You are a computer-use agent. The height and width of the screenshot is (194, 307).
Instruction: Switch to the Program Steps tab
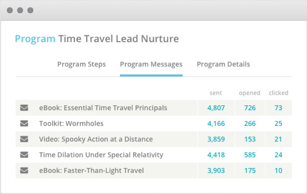(x=82, y=65)
